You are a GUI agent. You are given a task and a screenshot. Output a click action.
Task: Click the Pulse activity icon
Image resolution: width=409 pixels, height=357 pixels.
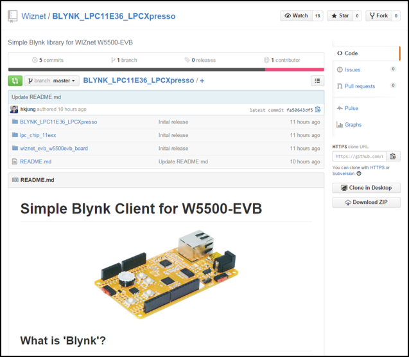(340, 108)
